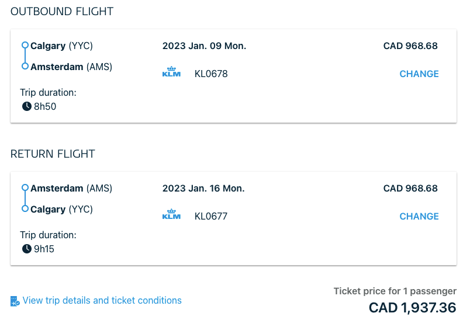Change the outbound flight KL0678
Viewport: 470px width, 320px height.
coord(419,74)
